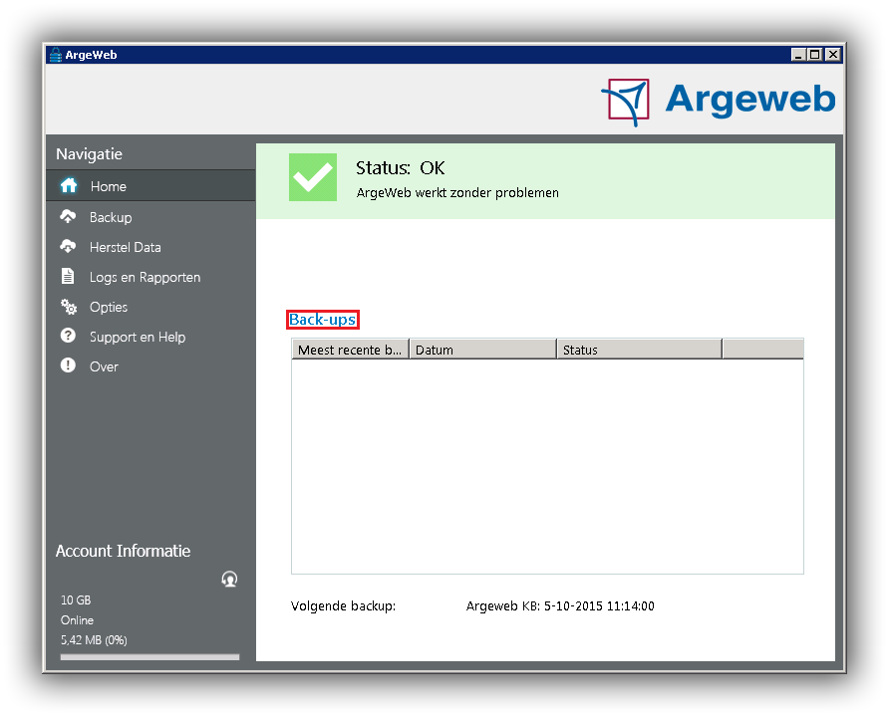The image size is (889, 716).
Task: Go to the Backup section
Action: [x=150, y=217]
